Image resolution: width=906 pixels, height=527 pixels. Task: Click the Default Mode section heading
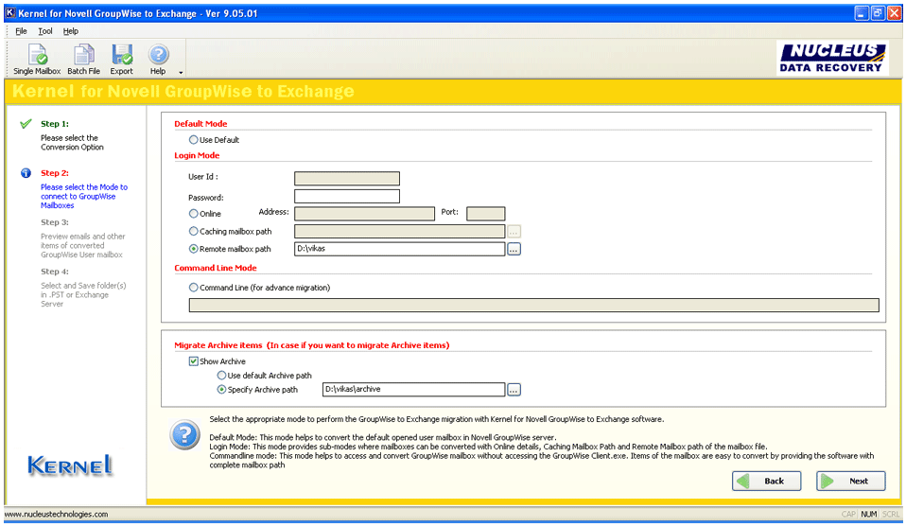[x=200, y=124]
